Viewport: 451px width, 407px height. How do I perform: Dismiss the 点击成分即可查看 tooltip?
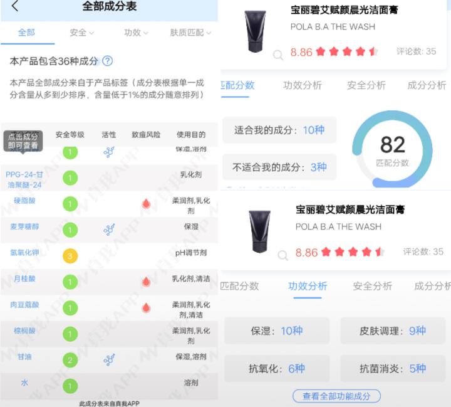coord(23,141)
